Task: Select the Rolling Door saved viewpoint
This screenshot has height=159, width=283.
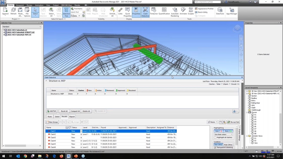Action: point(256,103)
